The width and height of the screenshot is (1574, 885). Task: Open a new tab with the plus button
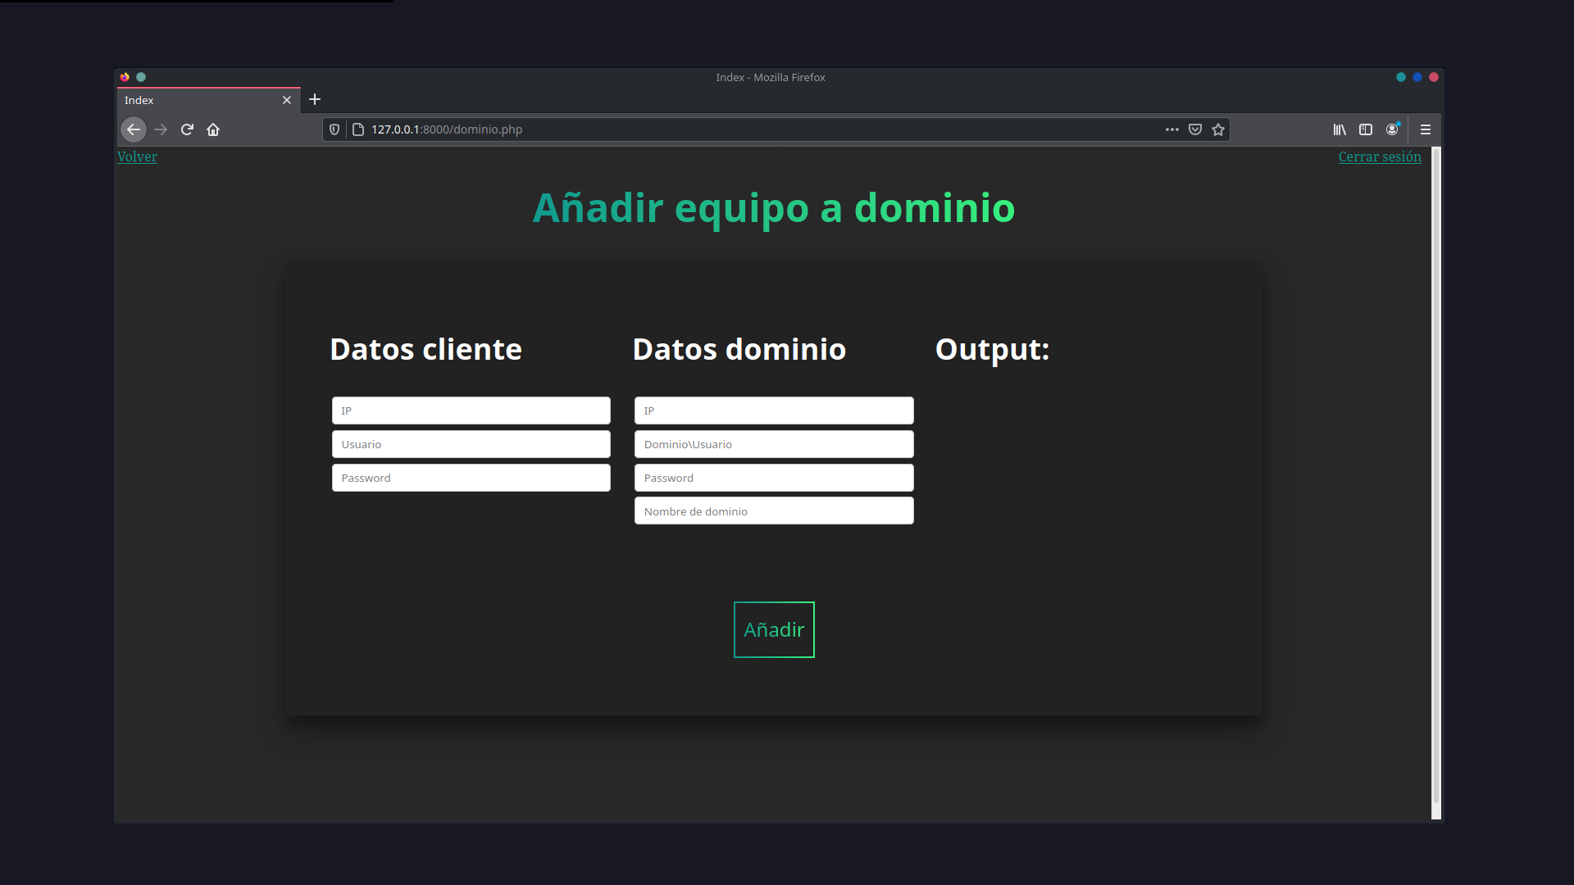[x=315, y=99]
